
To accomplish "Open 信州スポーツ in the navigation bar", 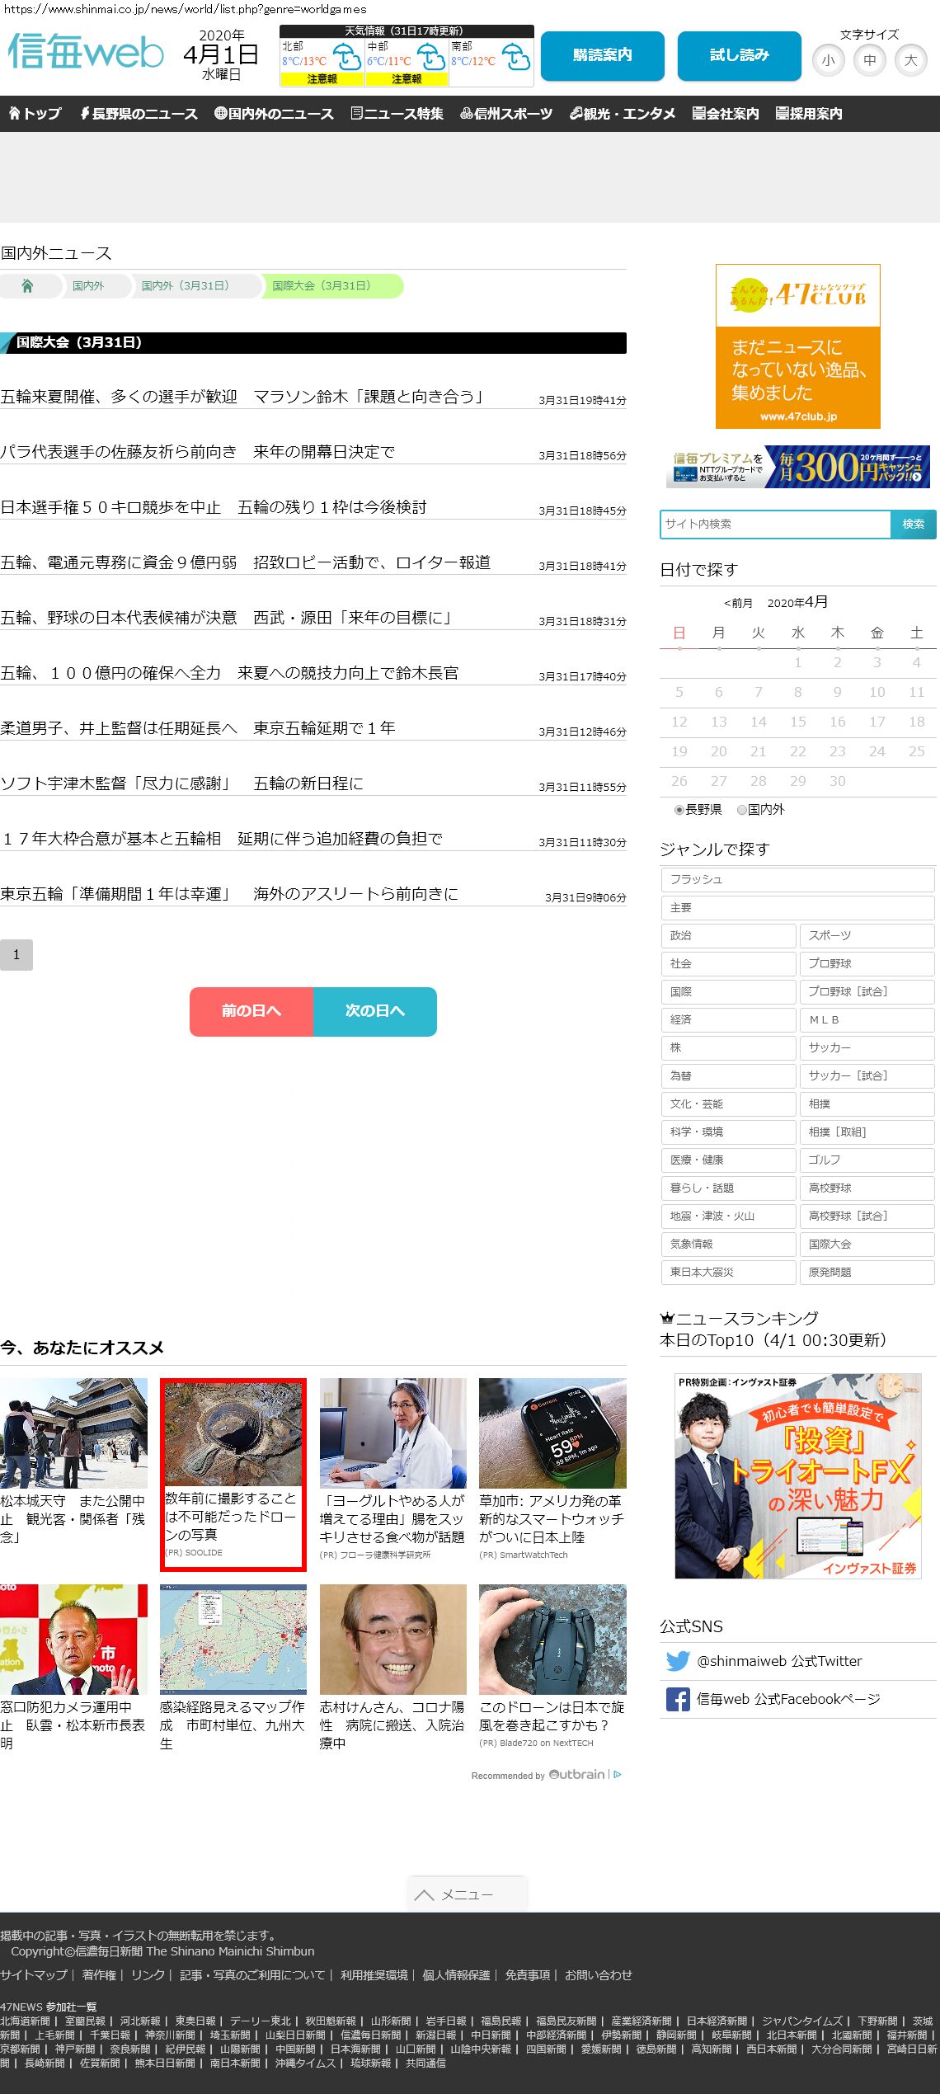I will (x=506, y=114).
